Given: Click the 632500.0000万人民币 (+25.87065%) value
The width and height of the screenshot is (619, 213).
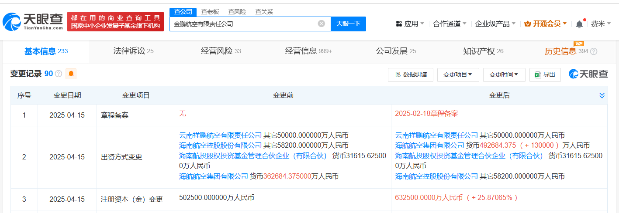Looking at the screenshot, I should click(x=456, y=198).
